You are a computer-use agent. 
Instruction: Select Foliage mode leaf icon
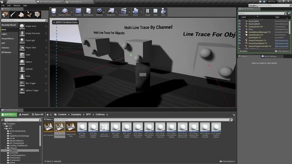click(x=29, y=15)
